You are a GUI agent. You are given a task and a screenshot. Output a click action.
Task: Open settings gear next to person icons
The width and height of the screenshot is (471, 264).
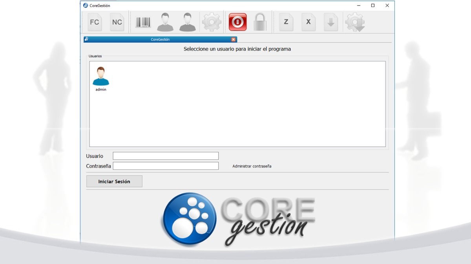tap(212, 22)
